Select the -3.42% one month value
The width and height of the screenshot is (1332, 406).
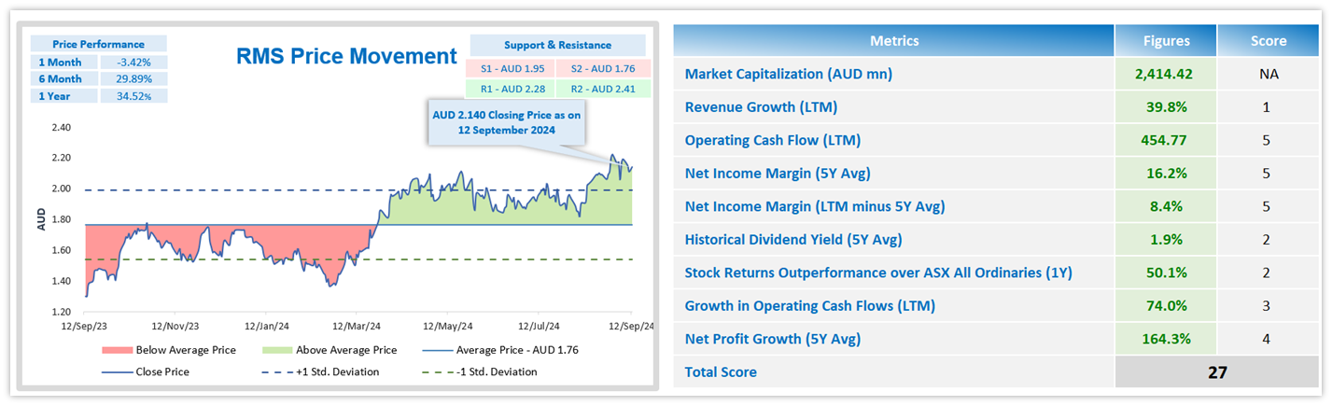tap(133, 62)
